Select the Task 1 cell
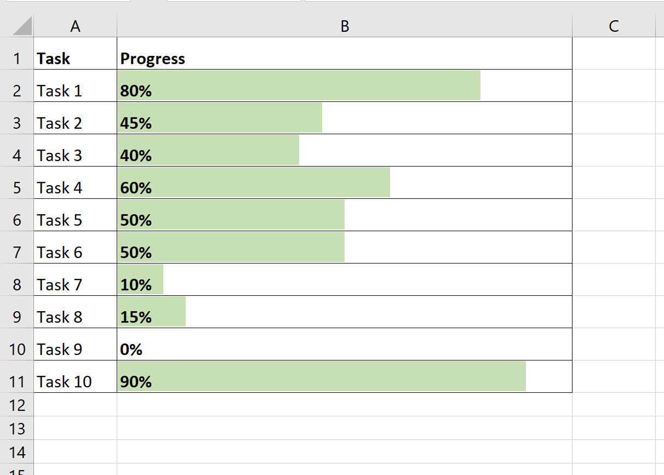 pyautogui.click(x=75, y=90)
